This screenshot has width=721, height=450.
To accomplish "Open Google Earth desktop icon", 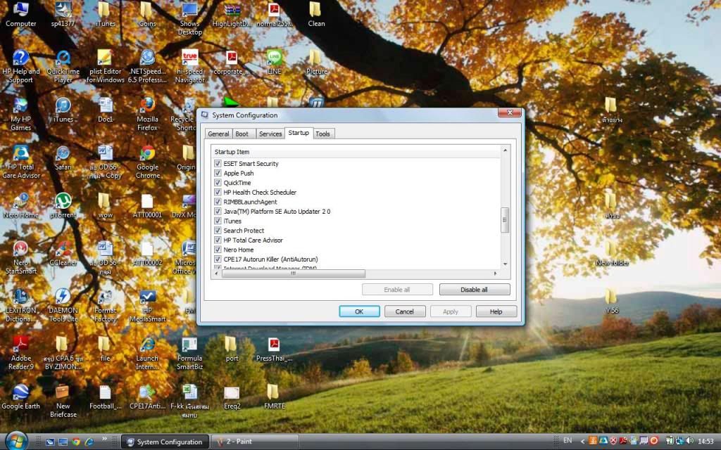I will [x=20, y=397].
